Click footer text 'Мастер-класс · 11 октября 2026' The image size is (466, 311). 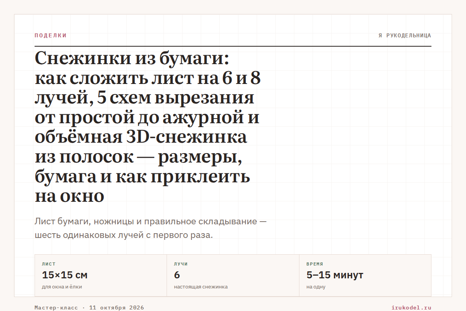[89, 308]
